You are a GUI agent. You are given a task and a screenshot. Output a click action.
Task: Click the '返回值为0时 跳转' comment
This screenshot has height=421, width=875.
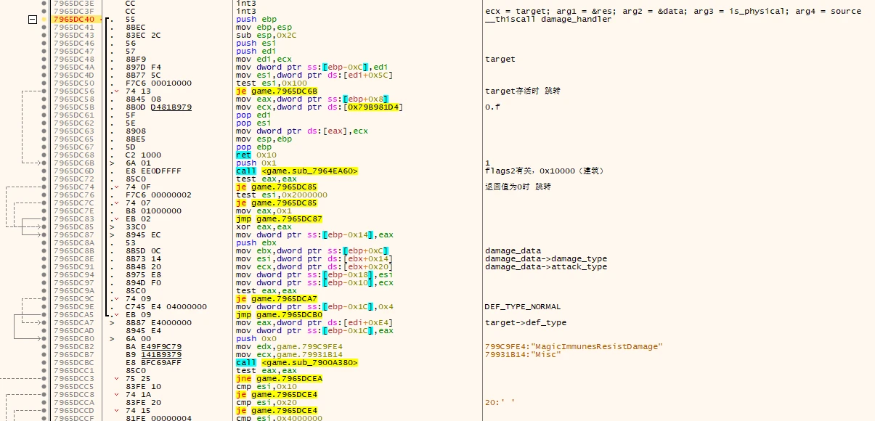tap(518, 187)
